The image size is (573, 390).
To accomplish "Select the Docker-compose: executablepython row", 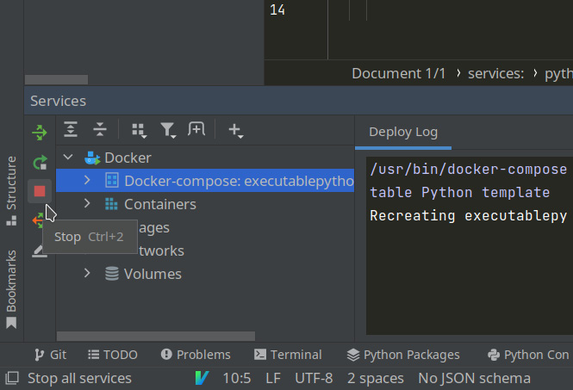I will point(205,181).
